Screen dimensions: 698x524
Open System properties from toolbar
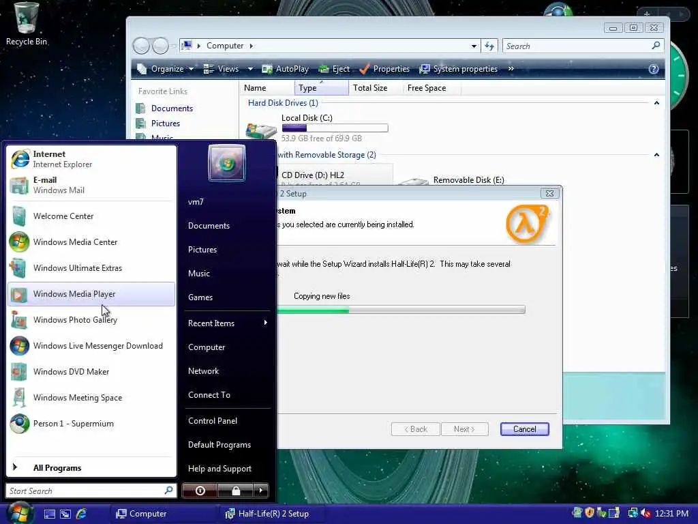coord(459,69)
